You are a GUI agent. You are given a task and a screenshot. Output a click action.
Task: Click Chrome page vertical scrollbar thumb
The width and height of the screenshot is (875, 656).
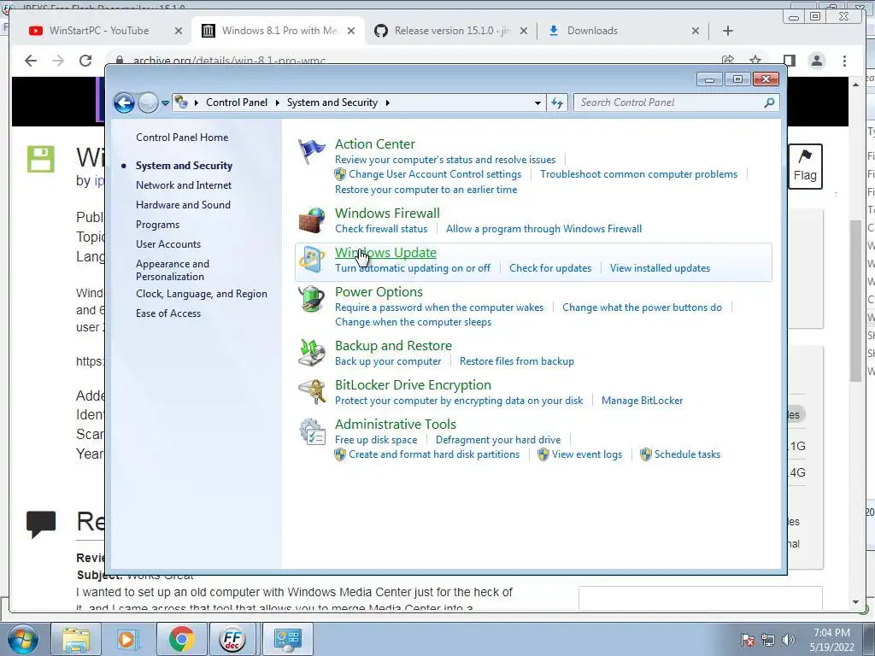pos(856,301)
